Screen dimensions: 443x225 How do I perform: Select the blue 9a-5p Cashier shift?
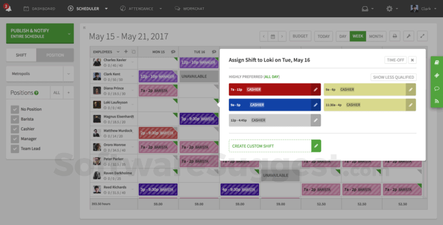pyautogui.click(x=270, y=105)
